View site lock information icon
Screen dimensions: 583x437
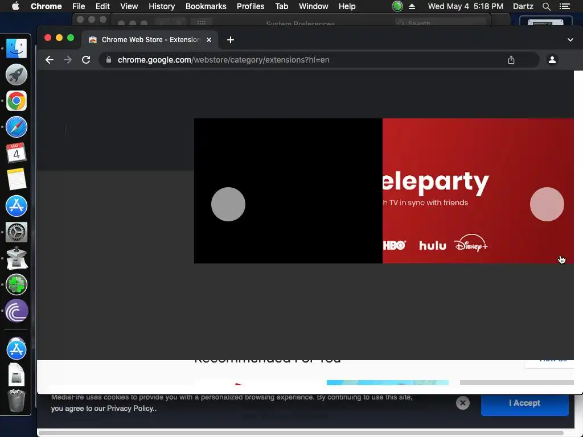tap(109, 60)
